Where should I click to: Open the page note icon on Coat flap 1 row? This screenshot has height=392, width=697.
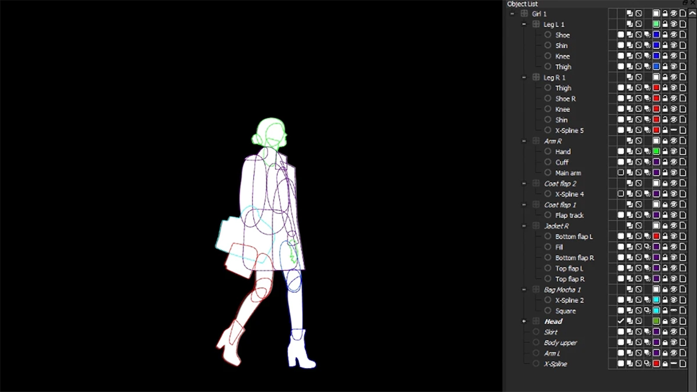click(683, 204)
